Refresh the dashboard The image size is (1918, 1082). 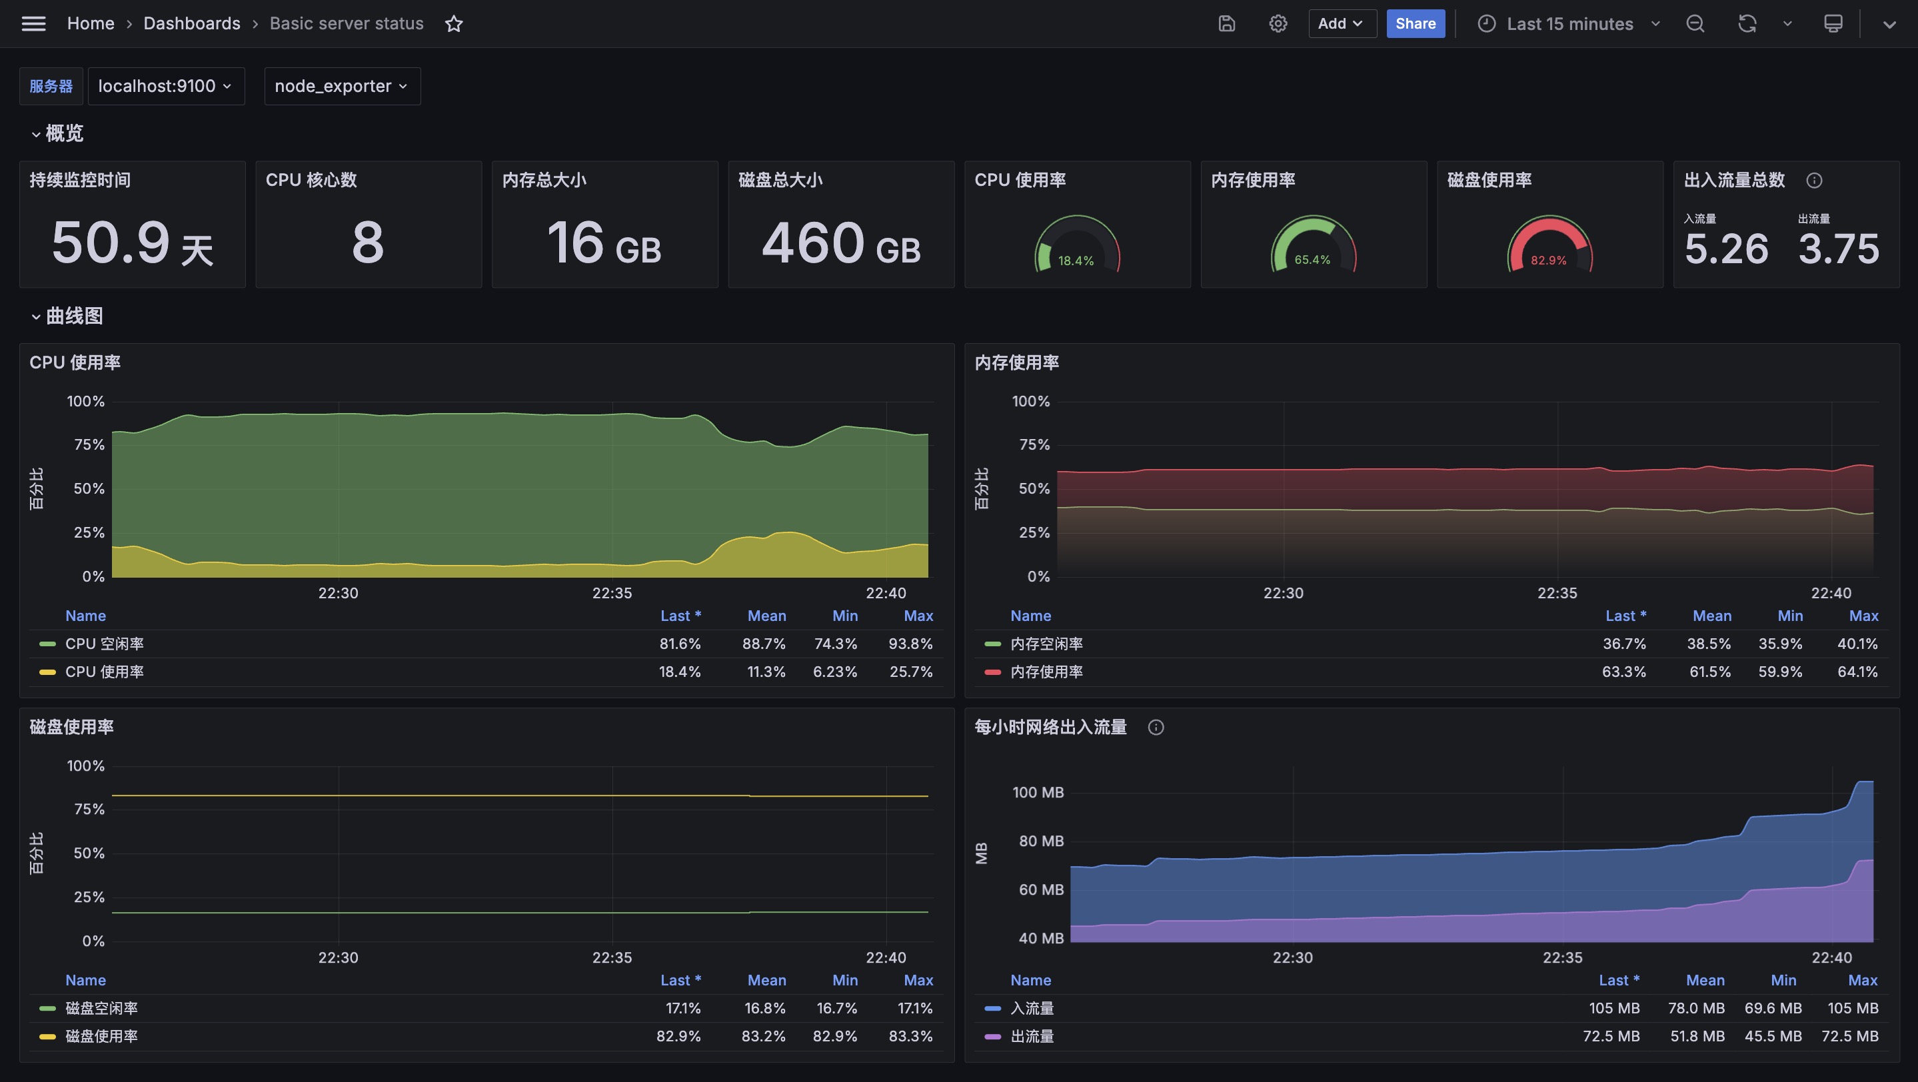pyautogui.click(x=1747, y=24)
